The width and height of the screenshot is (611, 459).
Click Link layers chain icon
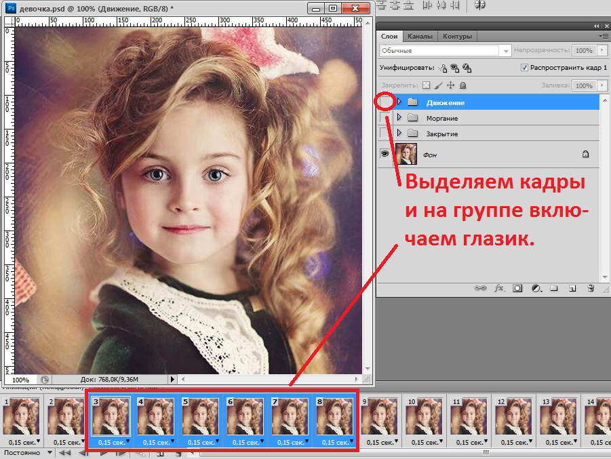click(x=480, y=288)
